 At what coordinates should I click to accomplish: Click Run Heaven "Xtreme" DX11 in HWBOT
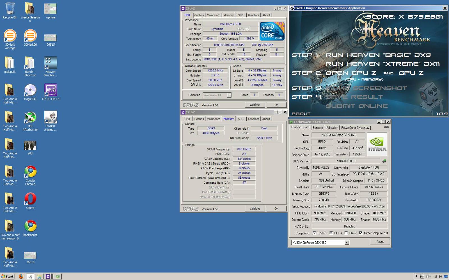[x=383, y=64]
